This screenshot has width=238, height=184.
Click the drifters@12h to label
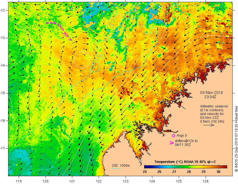pos(186,141)
